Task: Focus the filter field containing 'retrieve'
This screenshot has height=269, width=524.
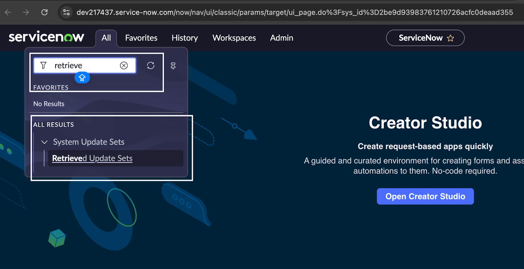Action: tap(85, 65)
